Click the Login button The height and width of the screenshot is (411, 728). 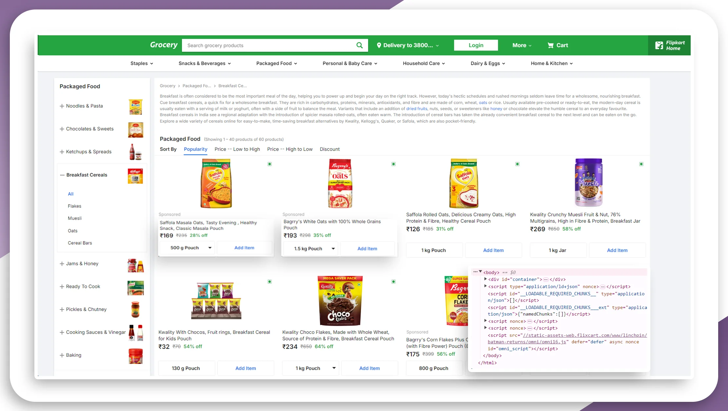(476, 45)
